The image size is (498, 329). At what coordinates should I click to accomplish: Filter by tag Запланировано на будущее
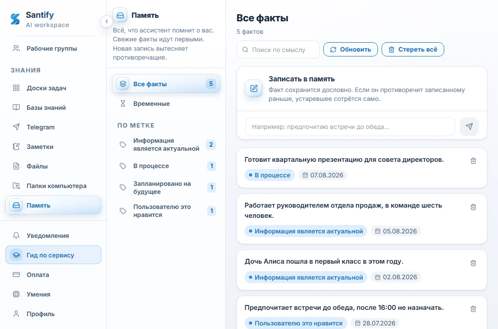coord(166,188)
